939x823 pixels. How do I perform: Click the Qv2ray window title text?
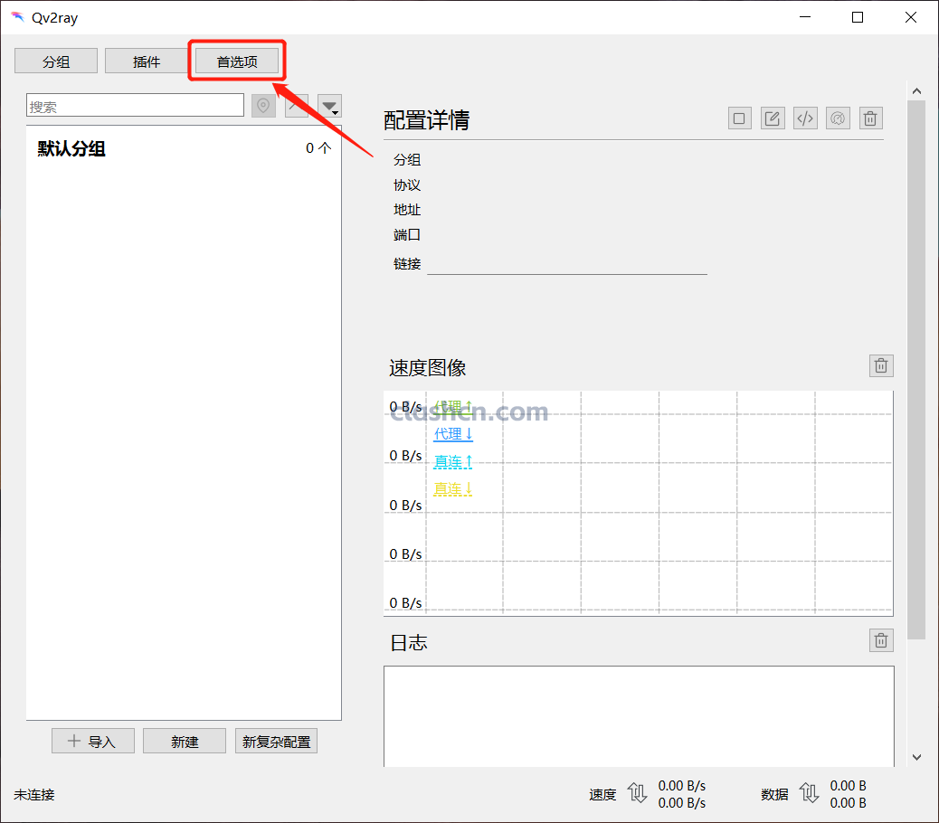click(x=54, y=18)
